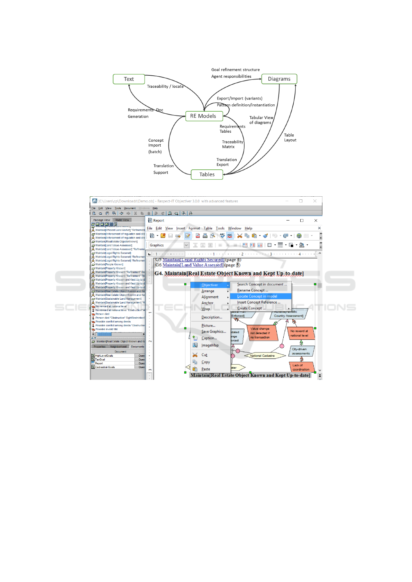Click the scissors Cut icon in Report toolbar

pos(239,236)
